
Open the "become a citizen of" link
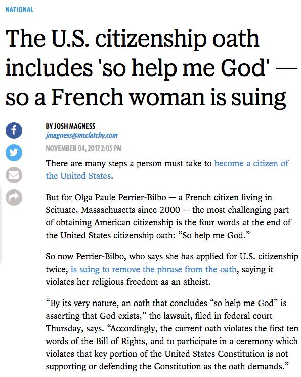click(x=251, y=163)
